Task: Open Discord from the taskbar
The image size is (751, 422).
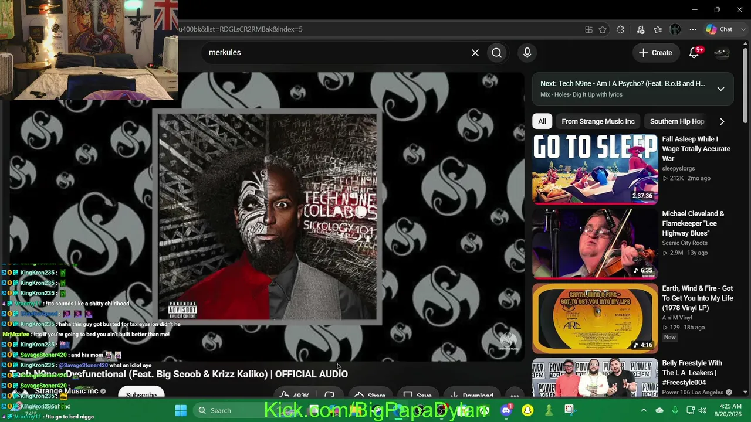Action: (x=506, y=410)
